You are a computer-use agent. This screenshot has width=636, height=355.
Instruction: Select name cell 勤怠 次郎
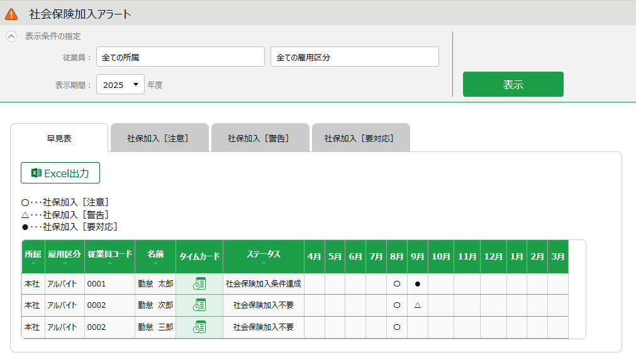pyautogui.click(x=155, y=305)
